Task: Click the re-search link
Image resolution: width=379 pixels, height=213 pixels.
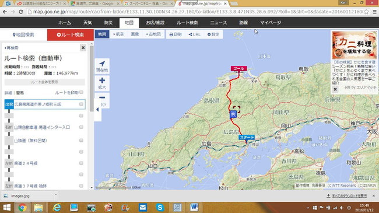Action: tap(11, 48)
